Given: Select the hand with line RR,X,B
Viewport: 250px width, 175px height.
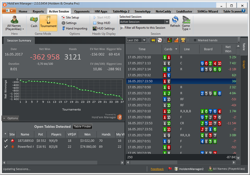Looking at the screenshot, I should pyautogui.click(x=181, y=135).
